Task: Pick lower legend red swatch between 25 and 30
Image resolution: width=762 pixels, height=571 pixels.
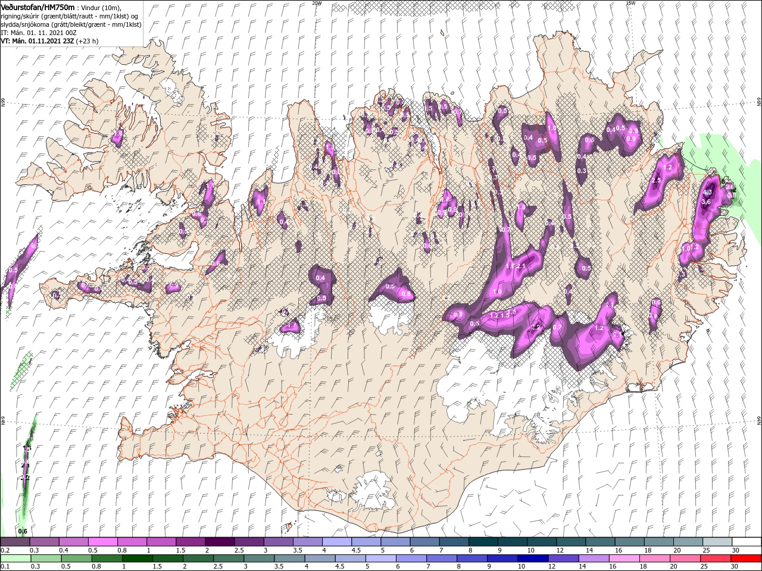Action: coord(714,559)
